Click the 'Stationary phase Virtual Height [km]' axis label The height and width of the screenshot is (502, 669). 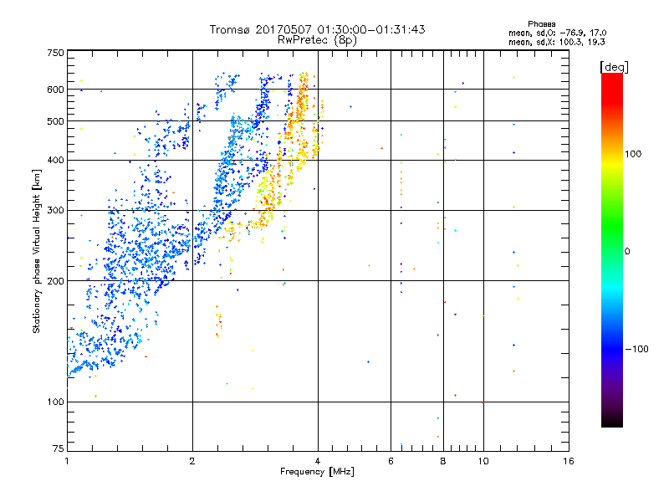37,252
